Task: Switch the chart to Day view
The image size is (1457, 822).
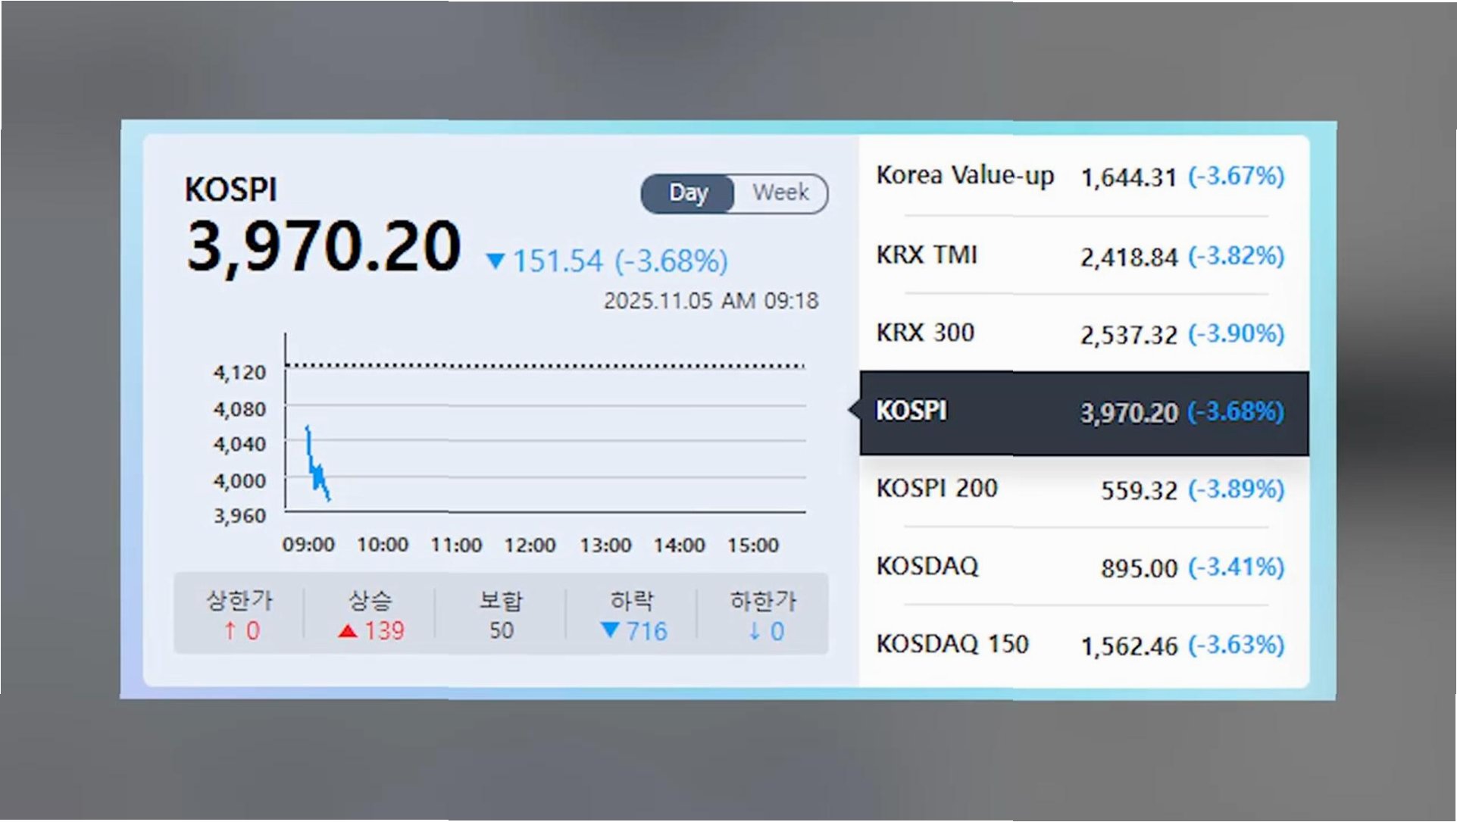Action: pyautogui.click(x=688, y=193)
